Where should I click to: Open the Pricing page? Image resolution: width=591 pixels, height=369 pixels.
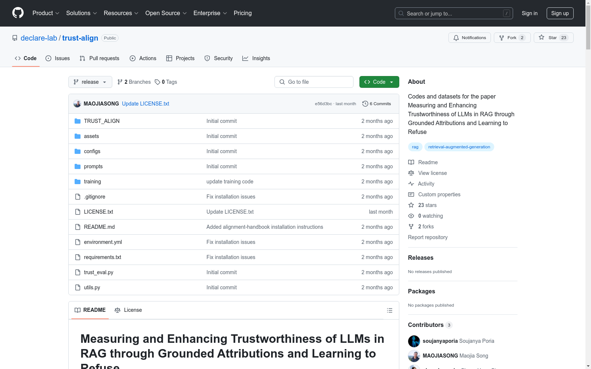(x=243, y=13)
